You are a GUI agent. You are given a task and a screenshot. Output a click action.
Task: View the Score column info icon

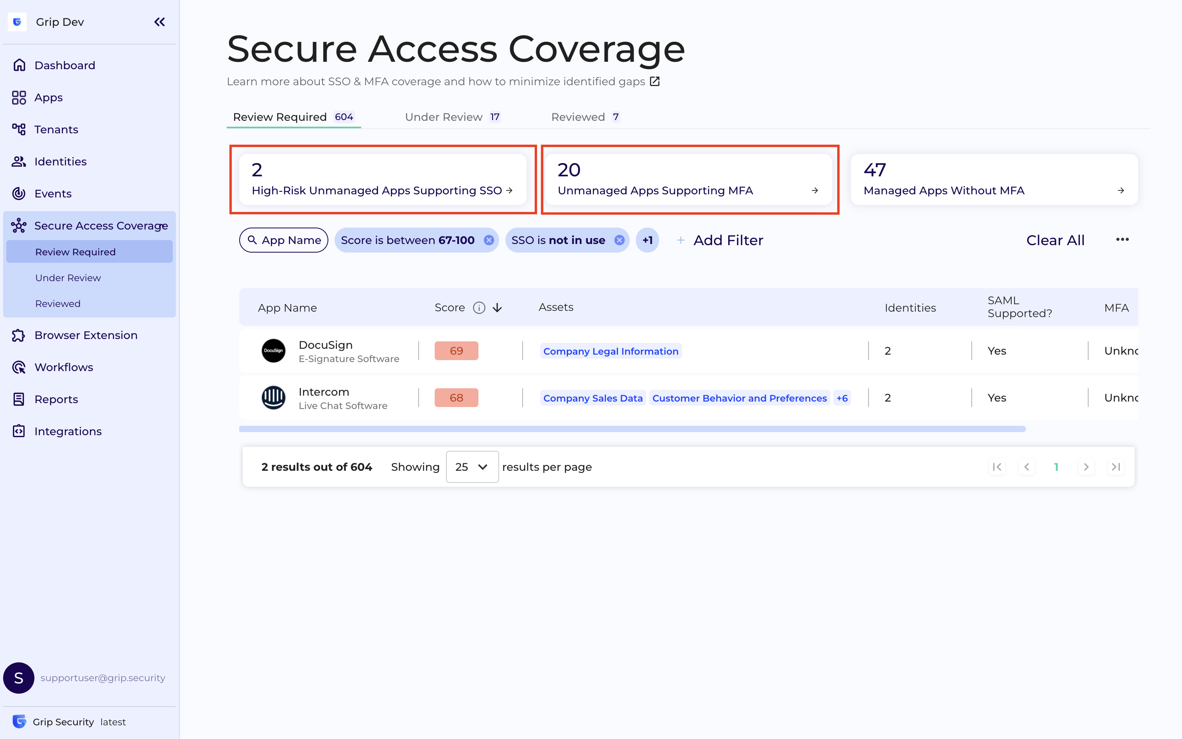coord(479,307)
